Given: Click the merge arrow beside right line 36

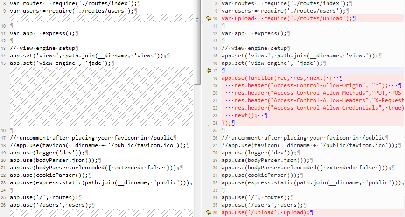Looking at the screenshot, I should pyautogui.click(x=209, y=212).
